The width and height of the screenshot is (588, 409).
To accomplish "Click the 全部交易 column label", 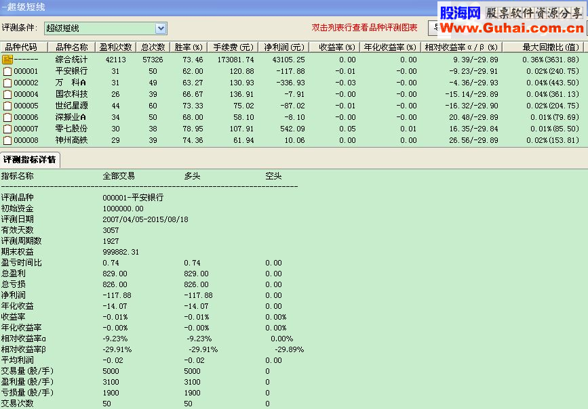I will [119, 176].
